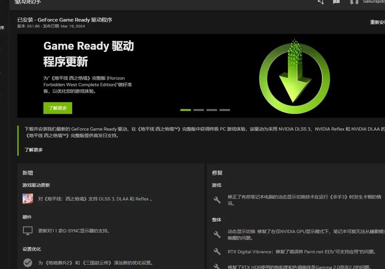The height and width of the screenshot is (269, 385).
Task: Click the 《绝地潜兵2》和《三国赵云传》 optimization entry
Action: tap(96, 263)
